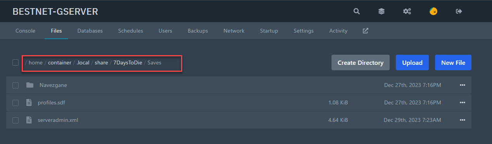The image size is (492, 144).
Task: Open options menu for profiles.sdf row
Action: coord(462,102)
